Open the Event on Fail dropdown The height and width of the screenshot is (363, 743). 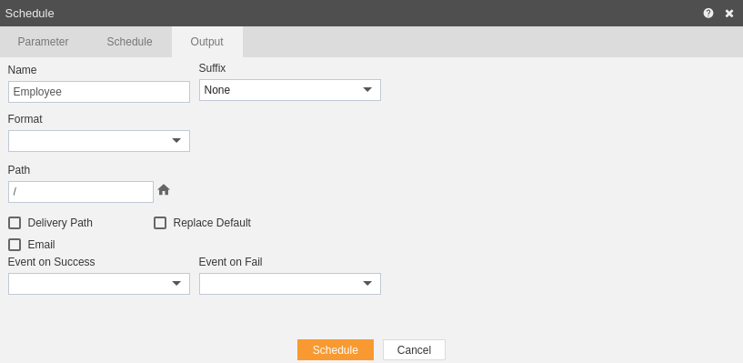coord(290,284)
